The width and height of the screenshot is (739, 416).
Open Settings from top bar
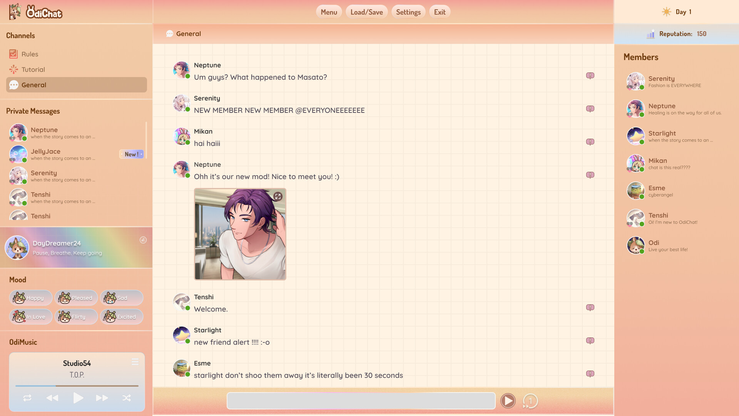pos(408,12)
